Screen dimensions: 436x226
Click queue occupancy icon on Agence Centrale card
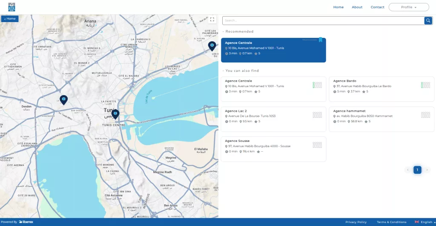(317, 85)
